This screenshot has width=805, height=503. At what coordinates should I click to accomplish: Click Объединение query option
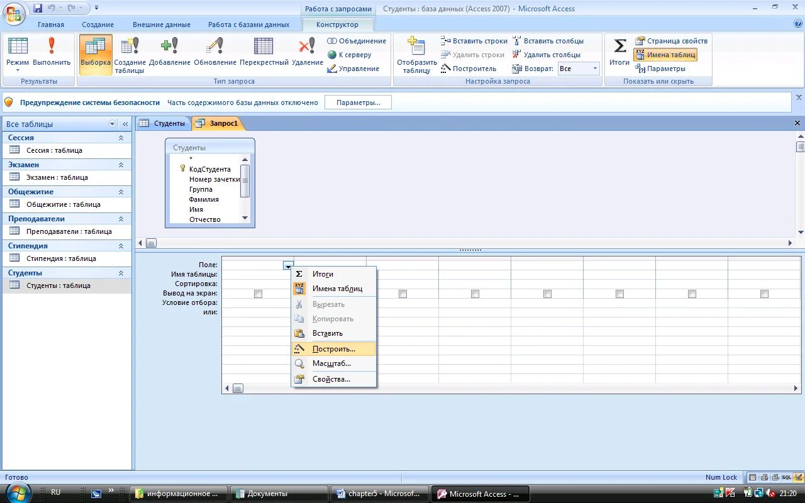[x=357, y=41]
